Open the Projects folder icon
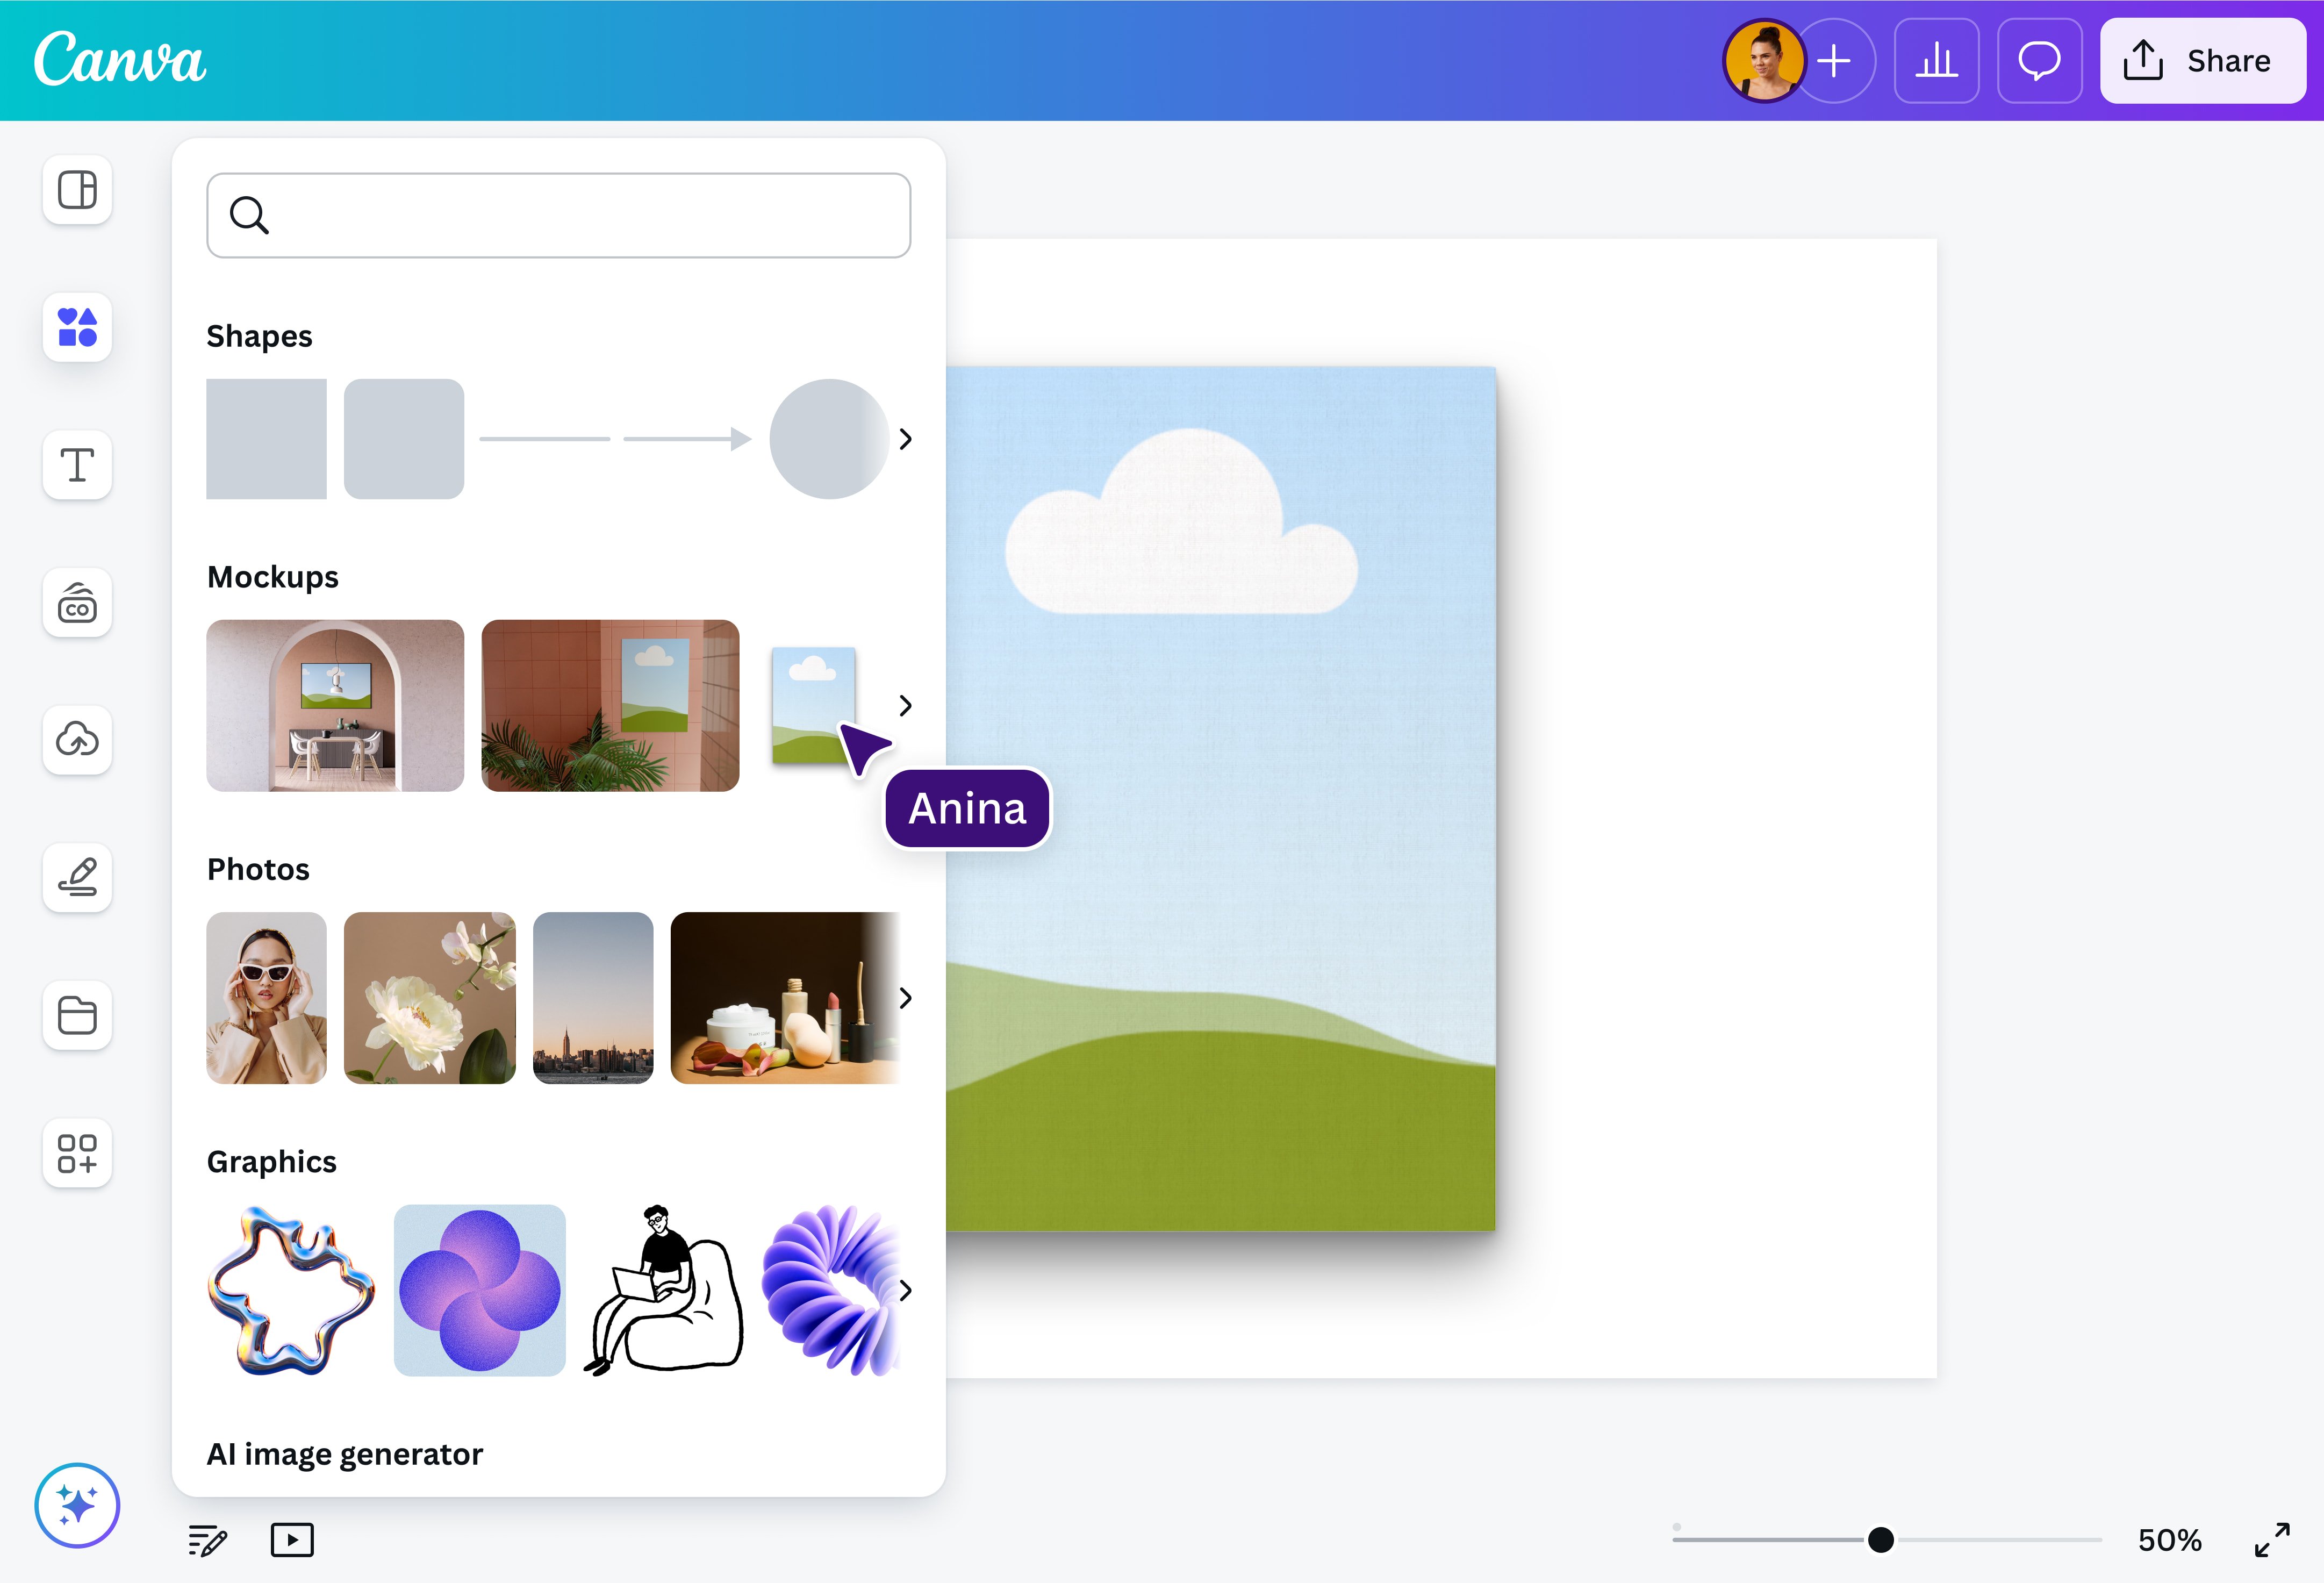 [77, 1015]
